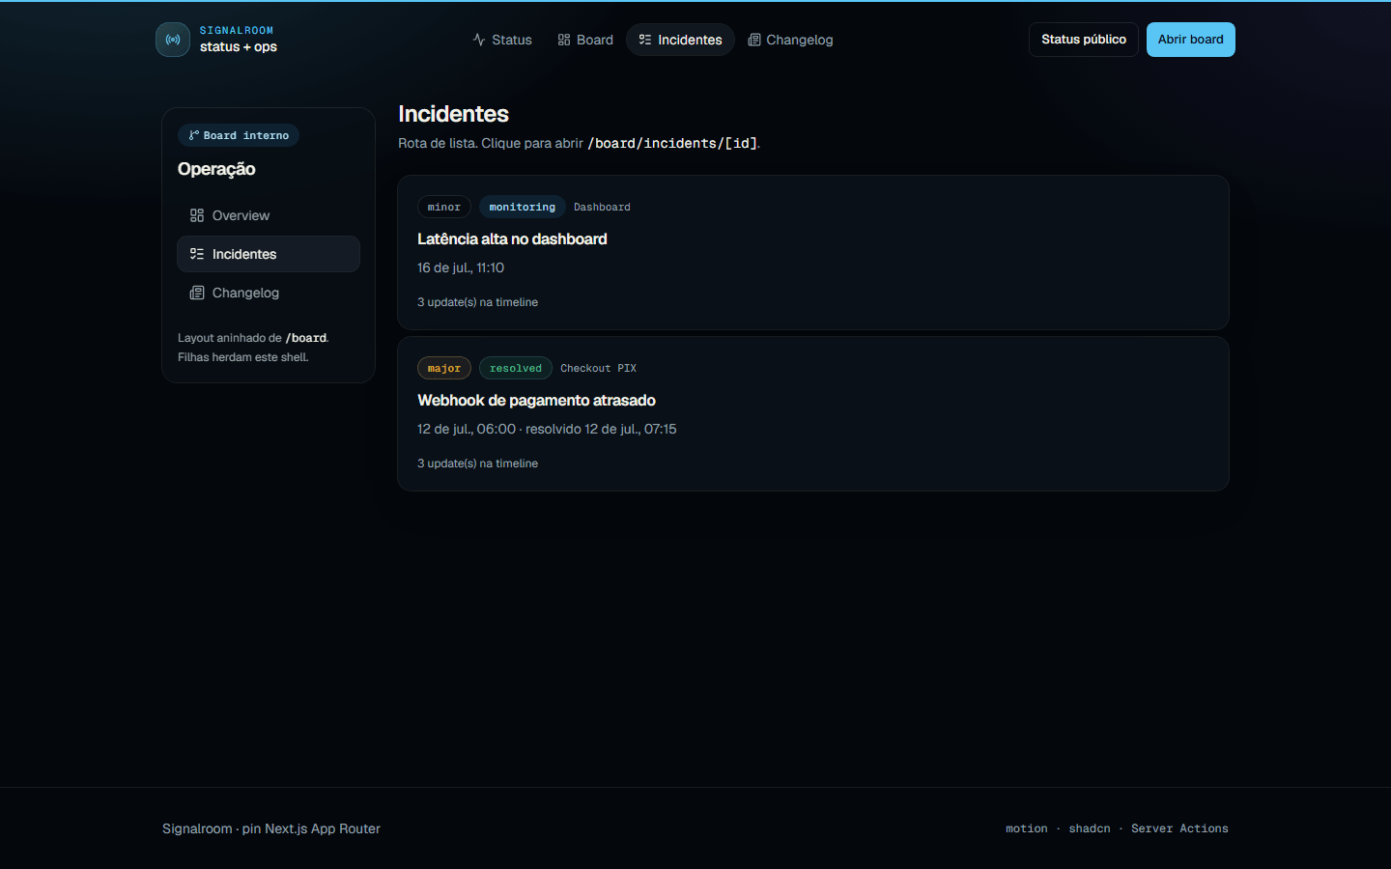Click the Incidentes list icon in sidebar

(197, 254)
